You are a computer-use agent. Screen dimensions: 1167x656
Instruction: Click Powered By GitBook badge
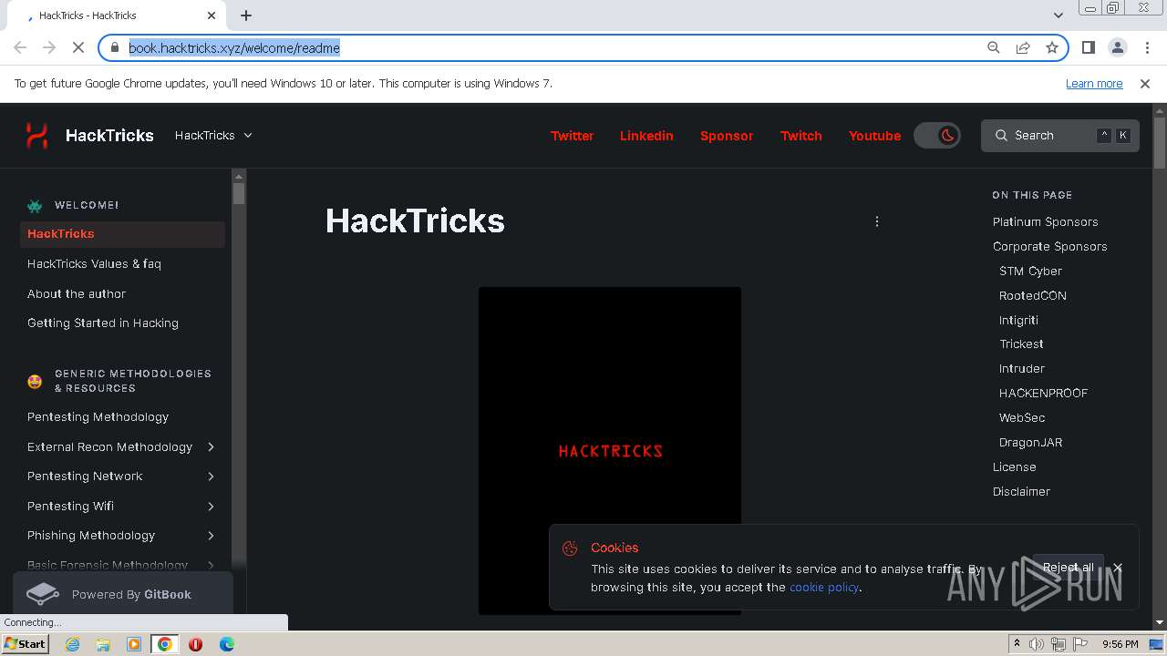123,594
